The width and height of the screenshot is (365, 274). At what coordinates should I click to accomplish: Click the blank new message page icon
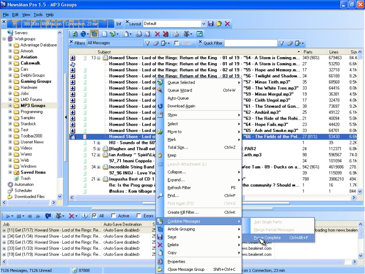104,34
